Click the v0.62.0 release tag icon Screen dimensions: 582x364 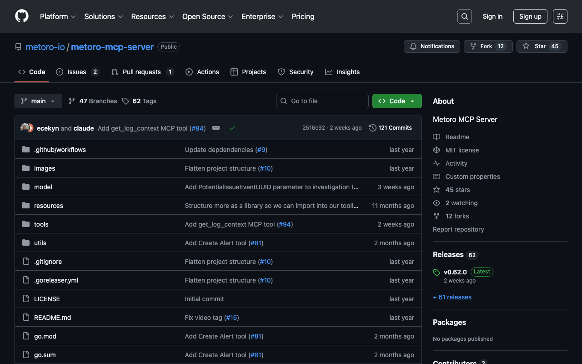point(436,273)
